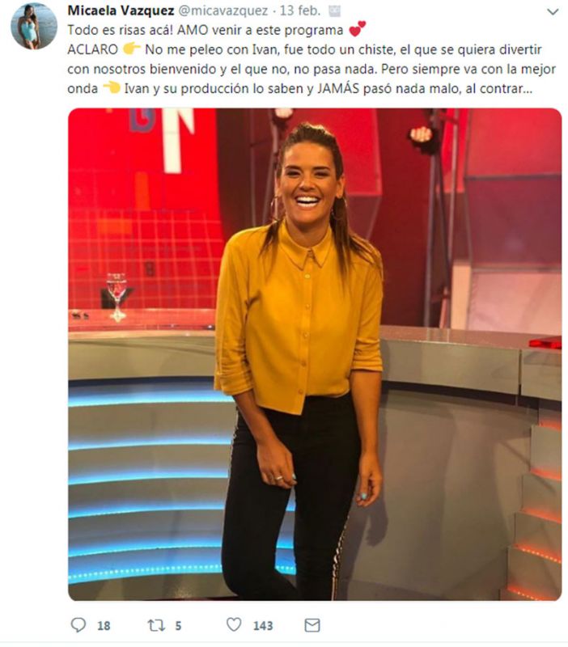Send via direct message envelope icon
The height and width of the screenshot is (647, 568).
coord(312,625)
